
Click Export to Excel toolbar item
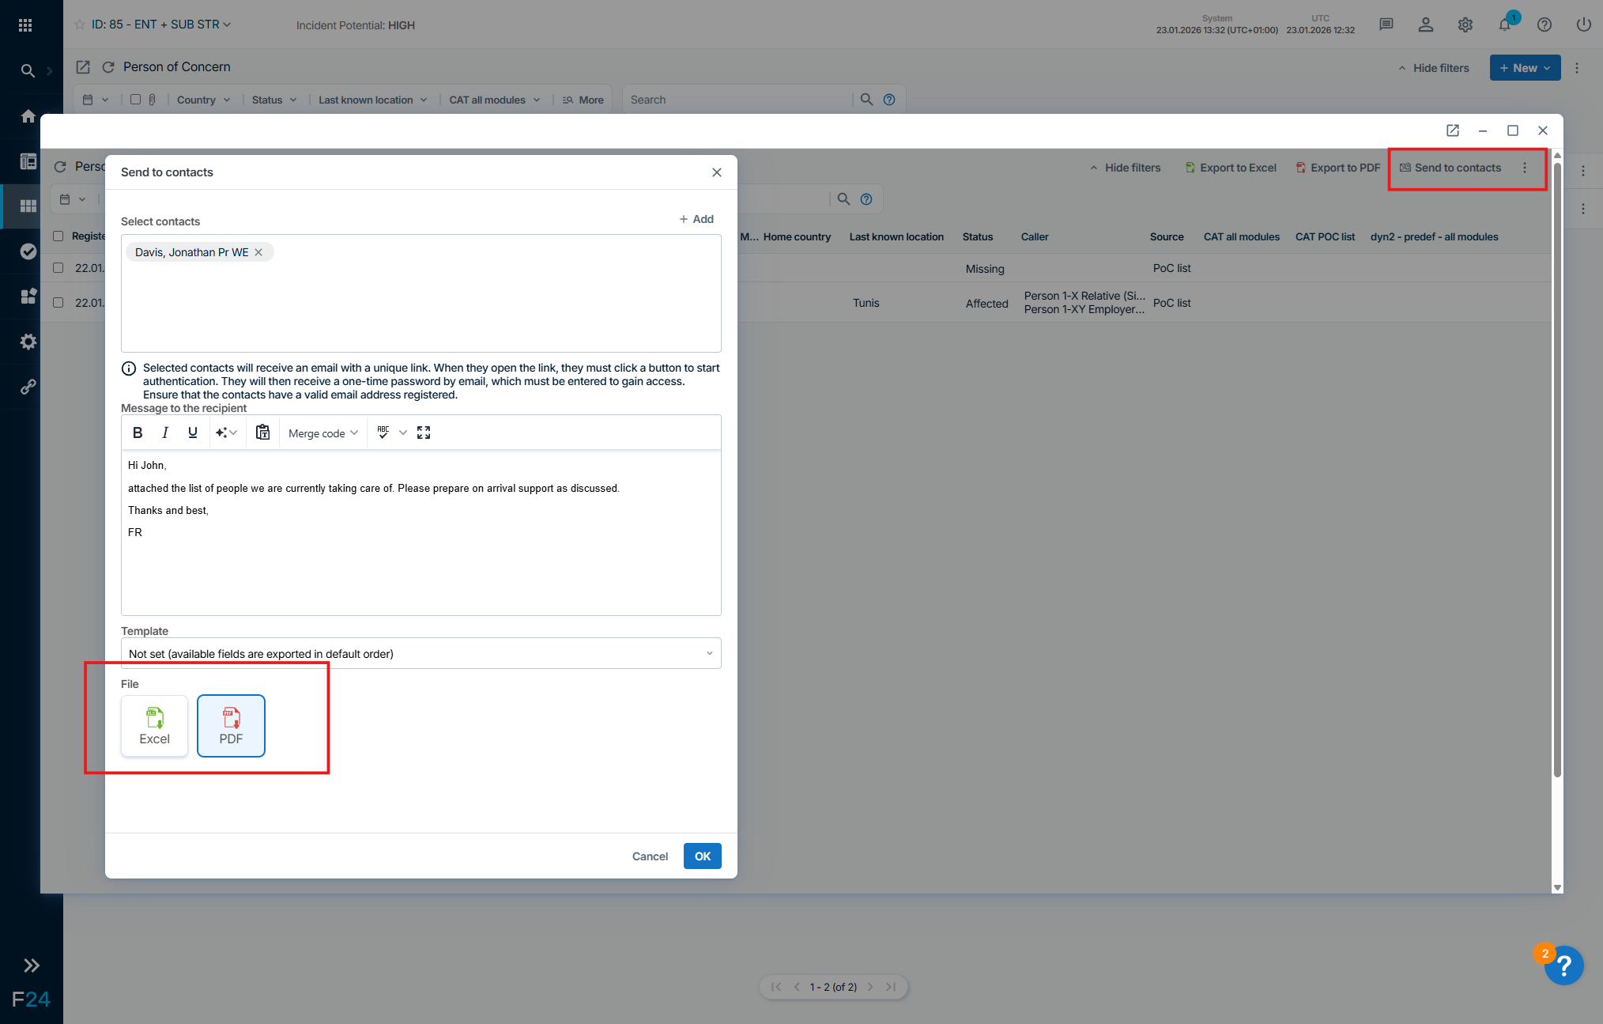[1231, 168]
